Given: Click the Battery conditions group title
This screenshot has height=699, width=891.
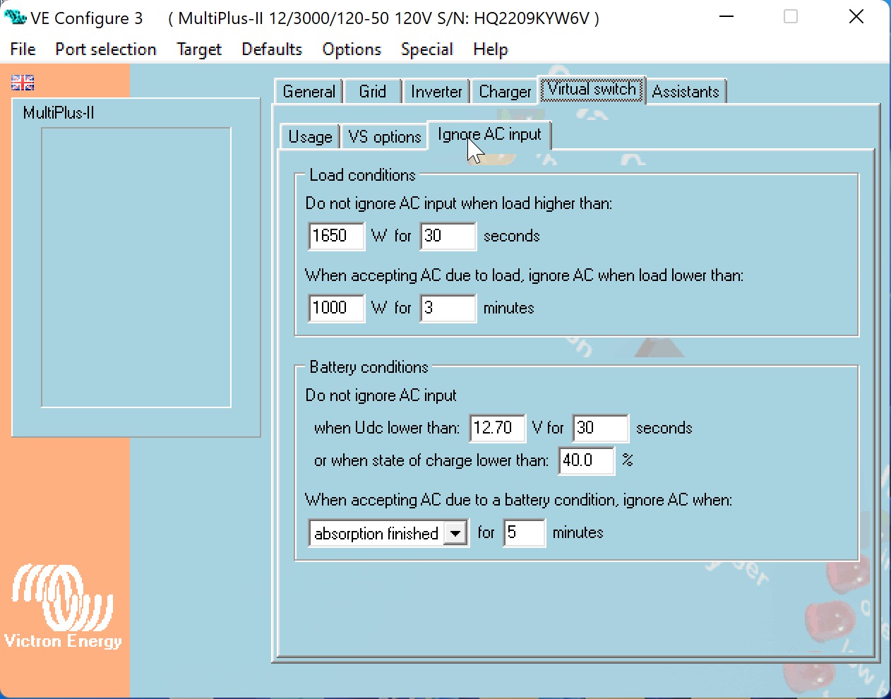Looking at the screenshot, I should click(x=369, y=367).
